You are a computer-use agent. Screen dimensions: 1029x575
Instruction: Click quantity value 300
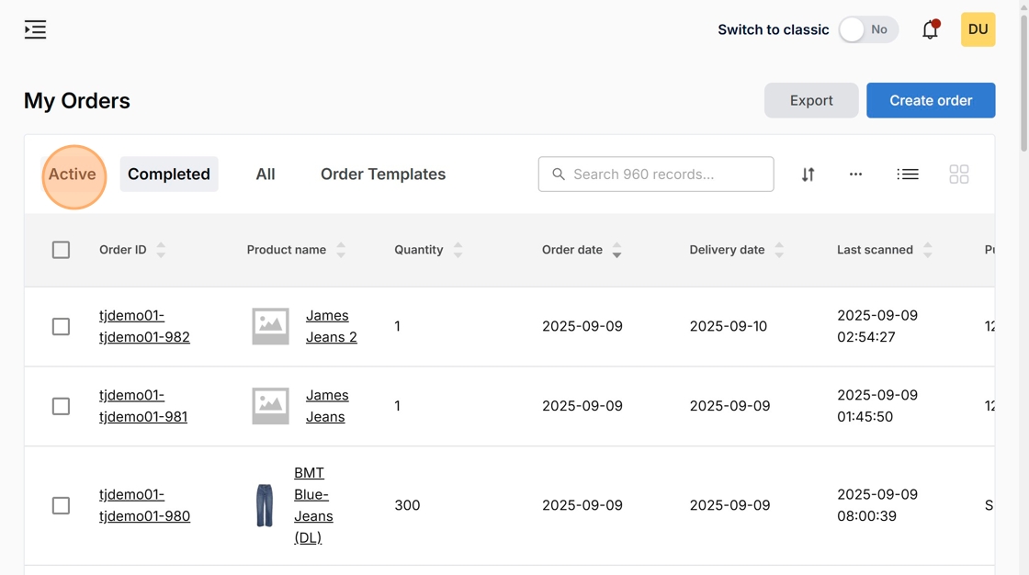(407, 505)
